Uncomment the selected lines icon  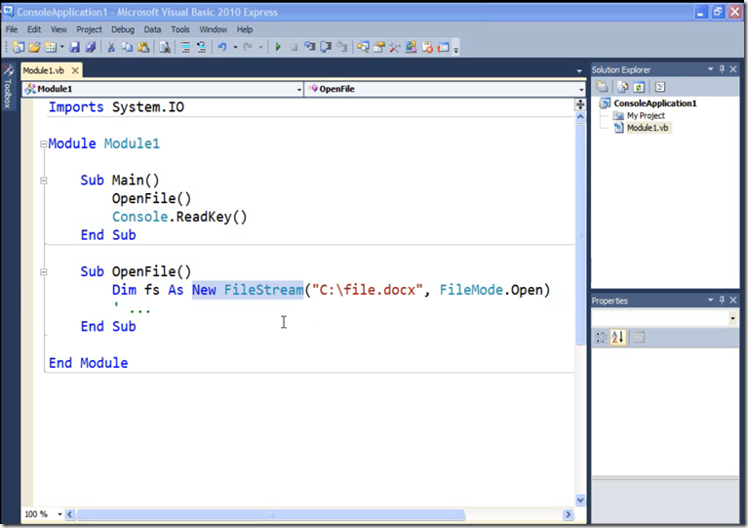[x=201, y=47]
